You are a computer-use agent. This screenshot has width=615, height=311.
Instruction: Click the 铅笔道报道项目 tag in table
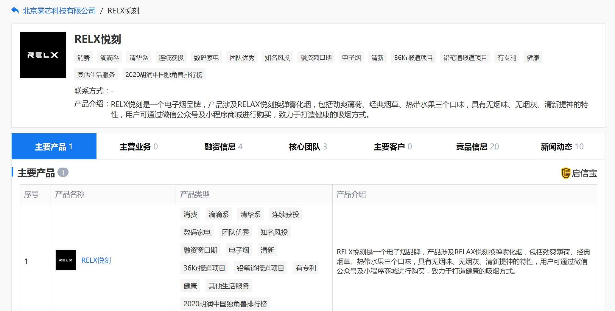260,268
